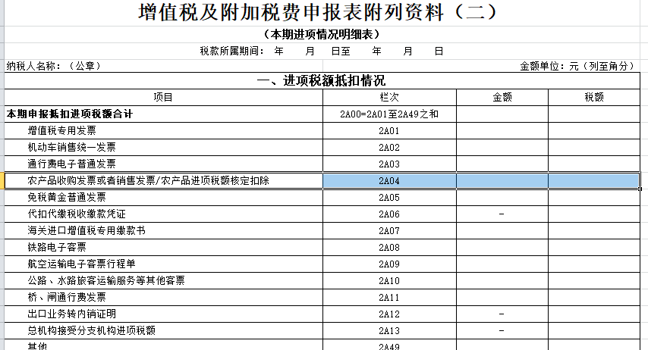The height and width of the screenshot is (350, 648).
Task: Click the 税额 input cell for row 2A04
Action: (594, 181)
